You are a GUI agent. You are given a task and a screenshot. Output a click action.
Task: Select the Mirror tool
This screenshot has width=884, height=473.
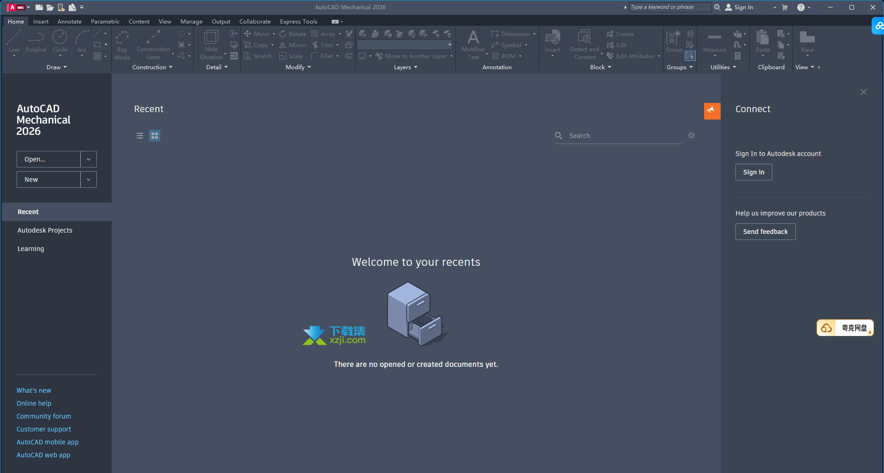coord(293,45)
